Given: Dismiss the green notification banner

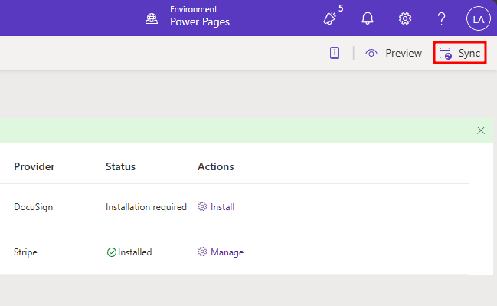Looking at the screenshot, I should point(480,130).
